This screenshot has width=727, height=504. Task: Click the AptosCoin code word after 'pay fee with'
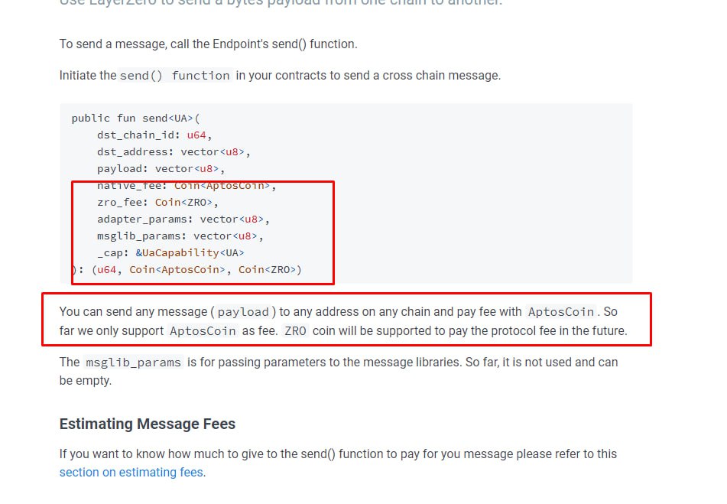tap(561, 311)
